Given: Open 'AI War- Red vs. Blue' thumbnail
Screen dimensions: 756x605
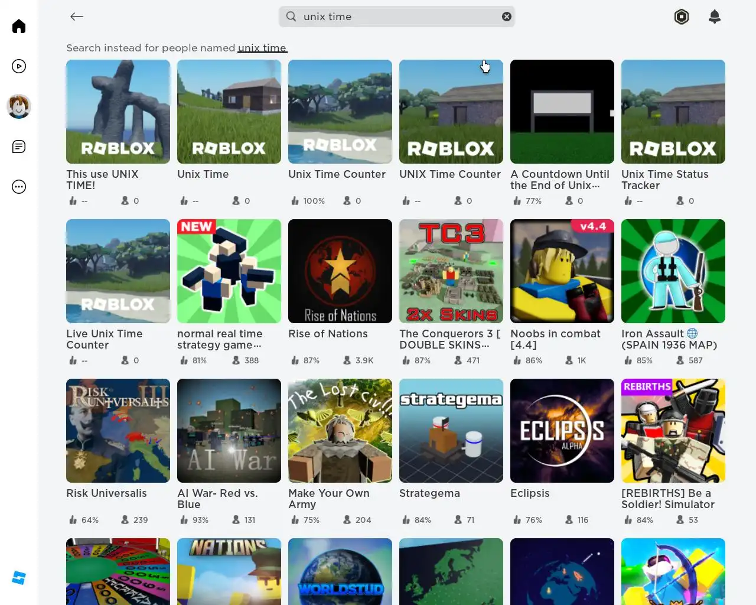Looking at the screenshot, I should (x=229, y=431).
